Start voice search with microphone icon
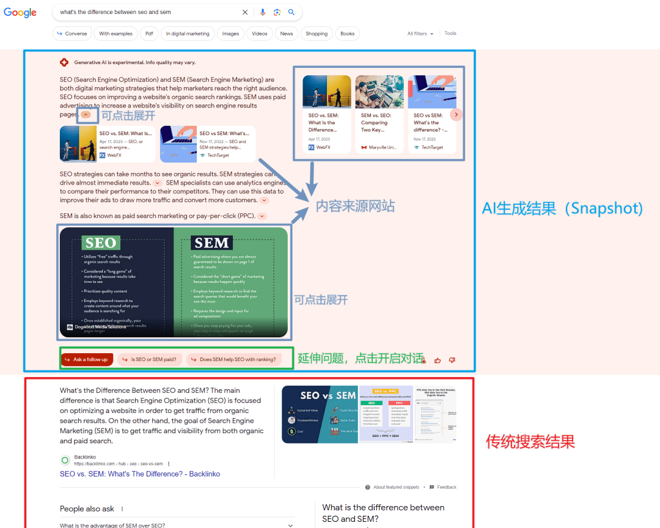 click(263, 12)
